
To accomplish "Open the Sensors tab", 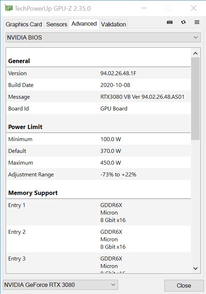I will [57, 24].
